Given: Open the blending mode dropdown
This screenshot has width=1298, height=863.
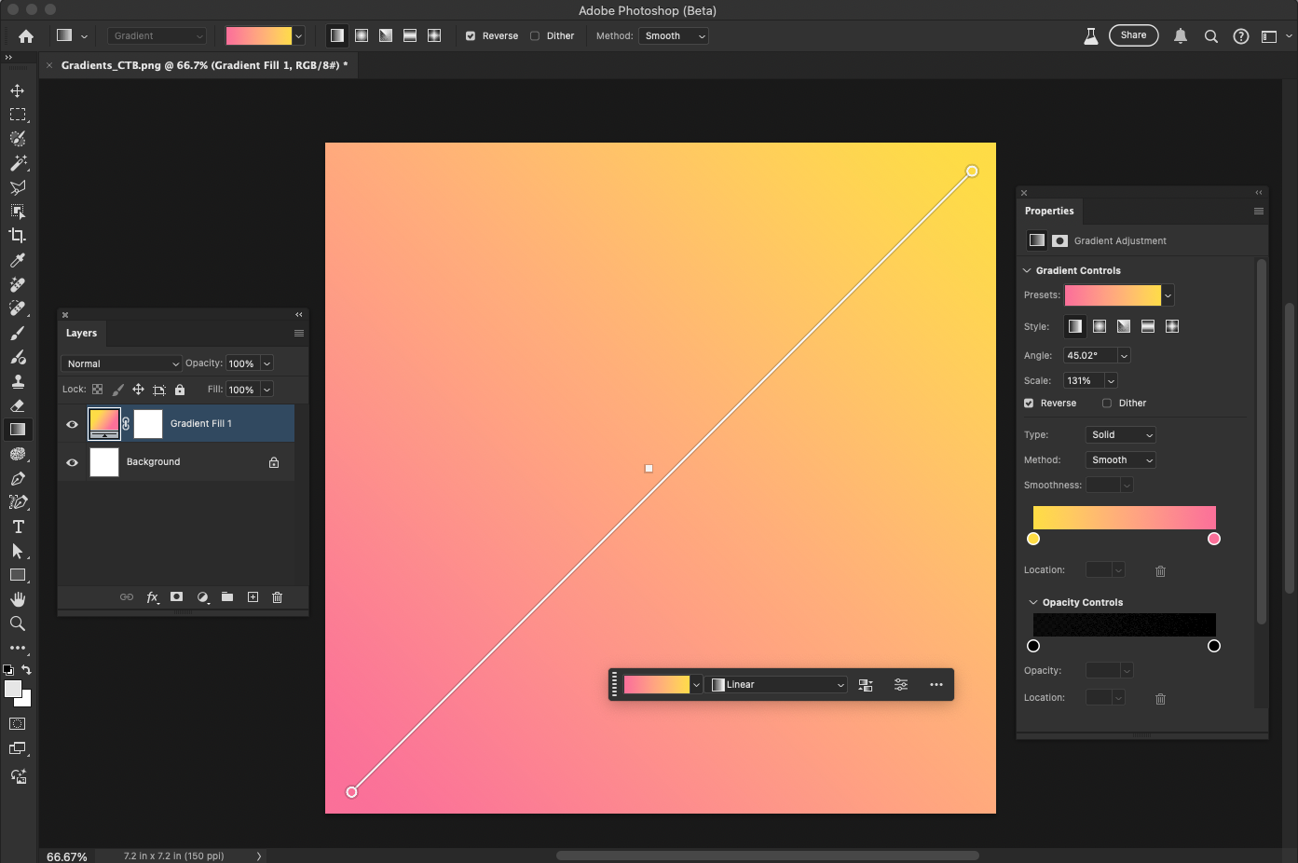Looking at the screenshot, I should tap(121, 363).
